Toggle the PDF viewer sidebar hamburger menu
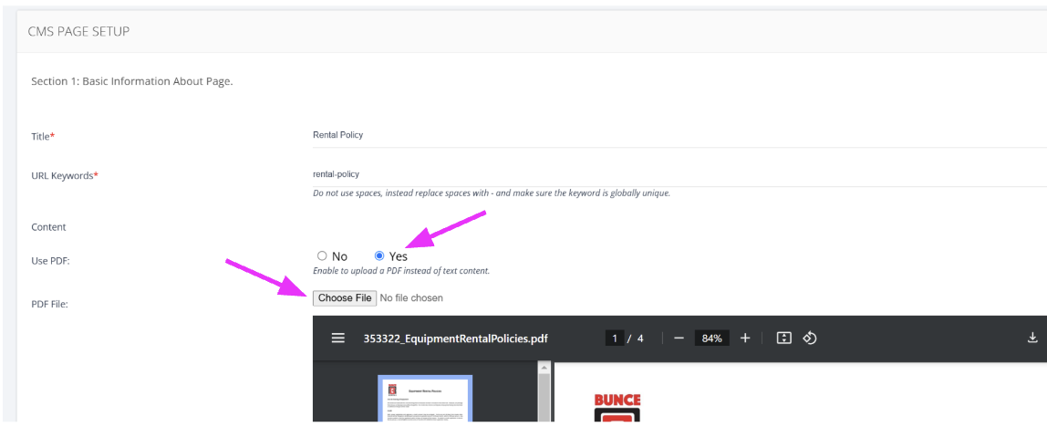Screen dimensions: 1047x427 point(337,338)
